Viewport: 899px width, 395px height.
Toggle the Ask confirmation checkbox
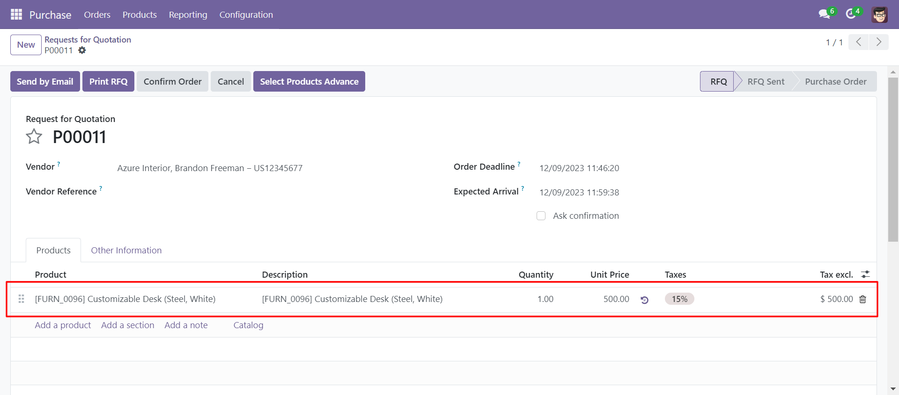(541, 215)
